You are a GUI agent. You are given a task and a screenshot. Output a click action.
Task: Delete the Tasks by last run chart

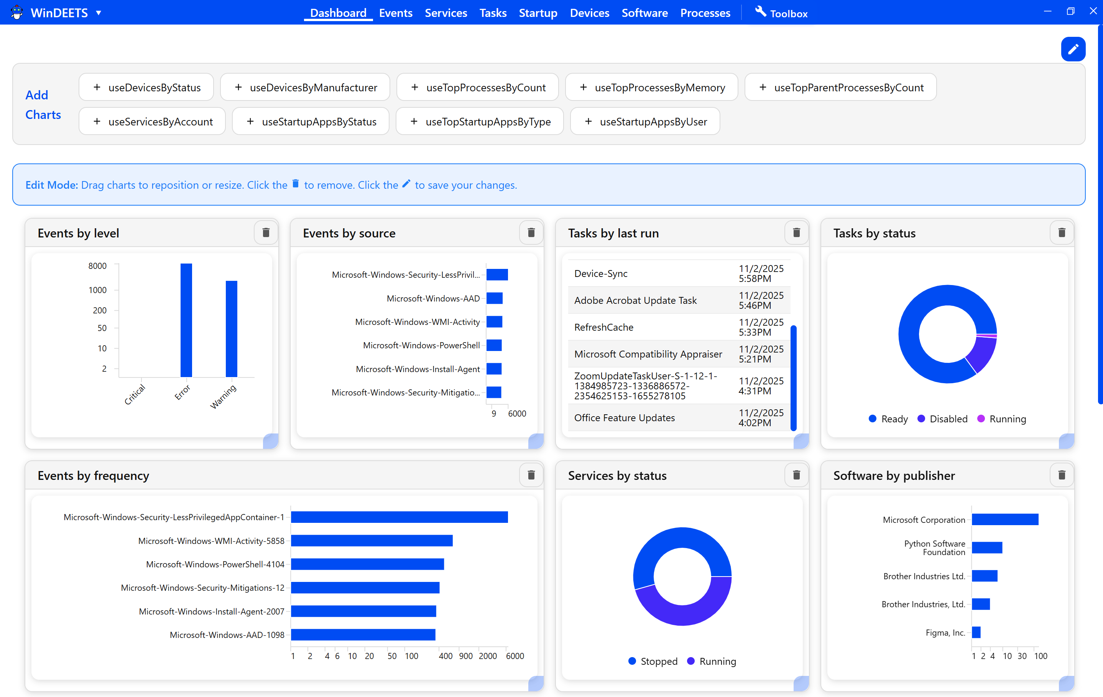(x=796, y=232)
